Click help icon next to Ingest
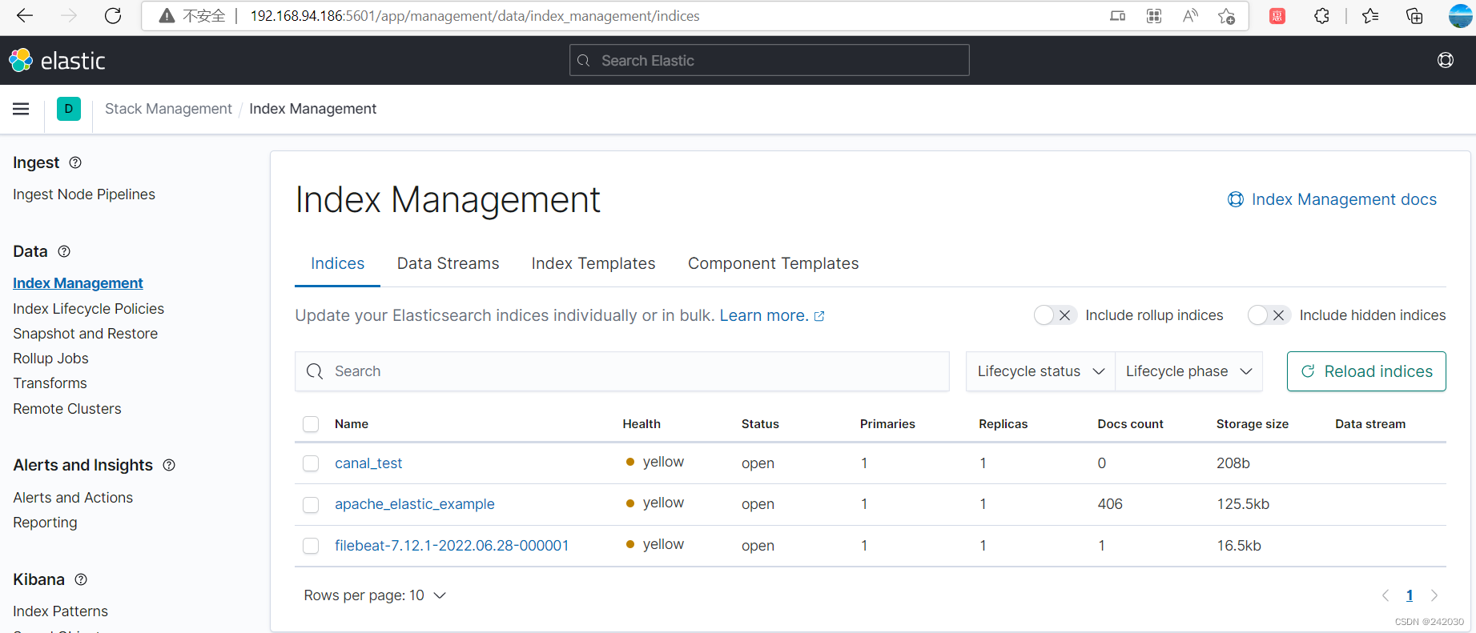The height and width of the screenshot is (633, 1476). click(75, 162)
